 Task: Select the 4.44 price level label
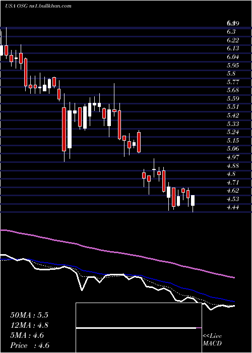[233, 207]
